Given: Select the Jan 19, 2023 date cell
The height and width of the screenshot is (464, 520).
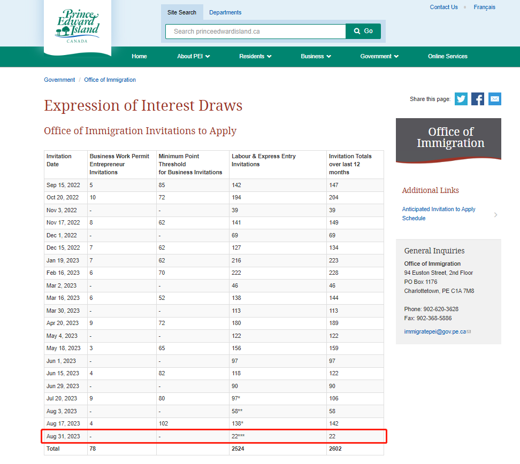Looking at the screenshot, I should click(x=66, y=260).
